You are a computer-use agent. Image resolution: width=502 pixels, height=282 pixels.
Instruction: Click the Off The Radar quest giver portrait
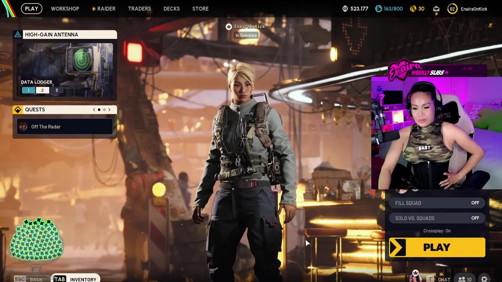pos(23,127)
